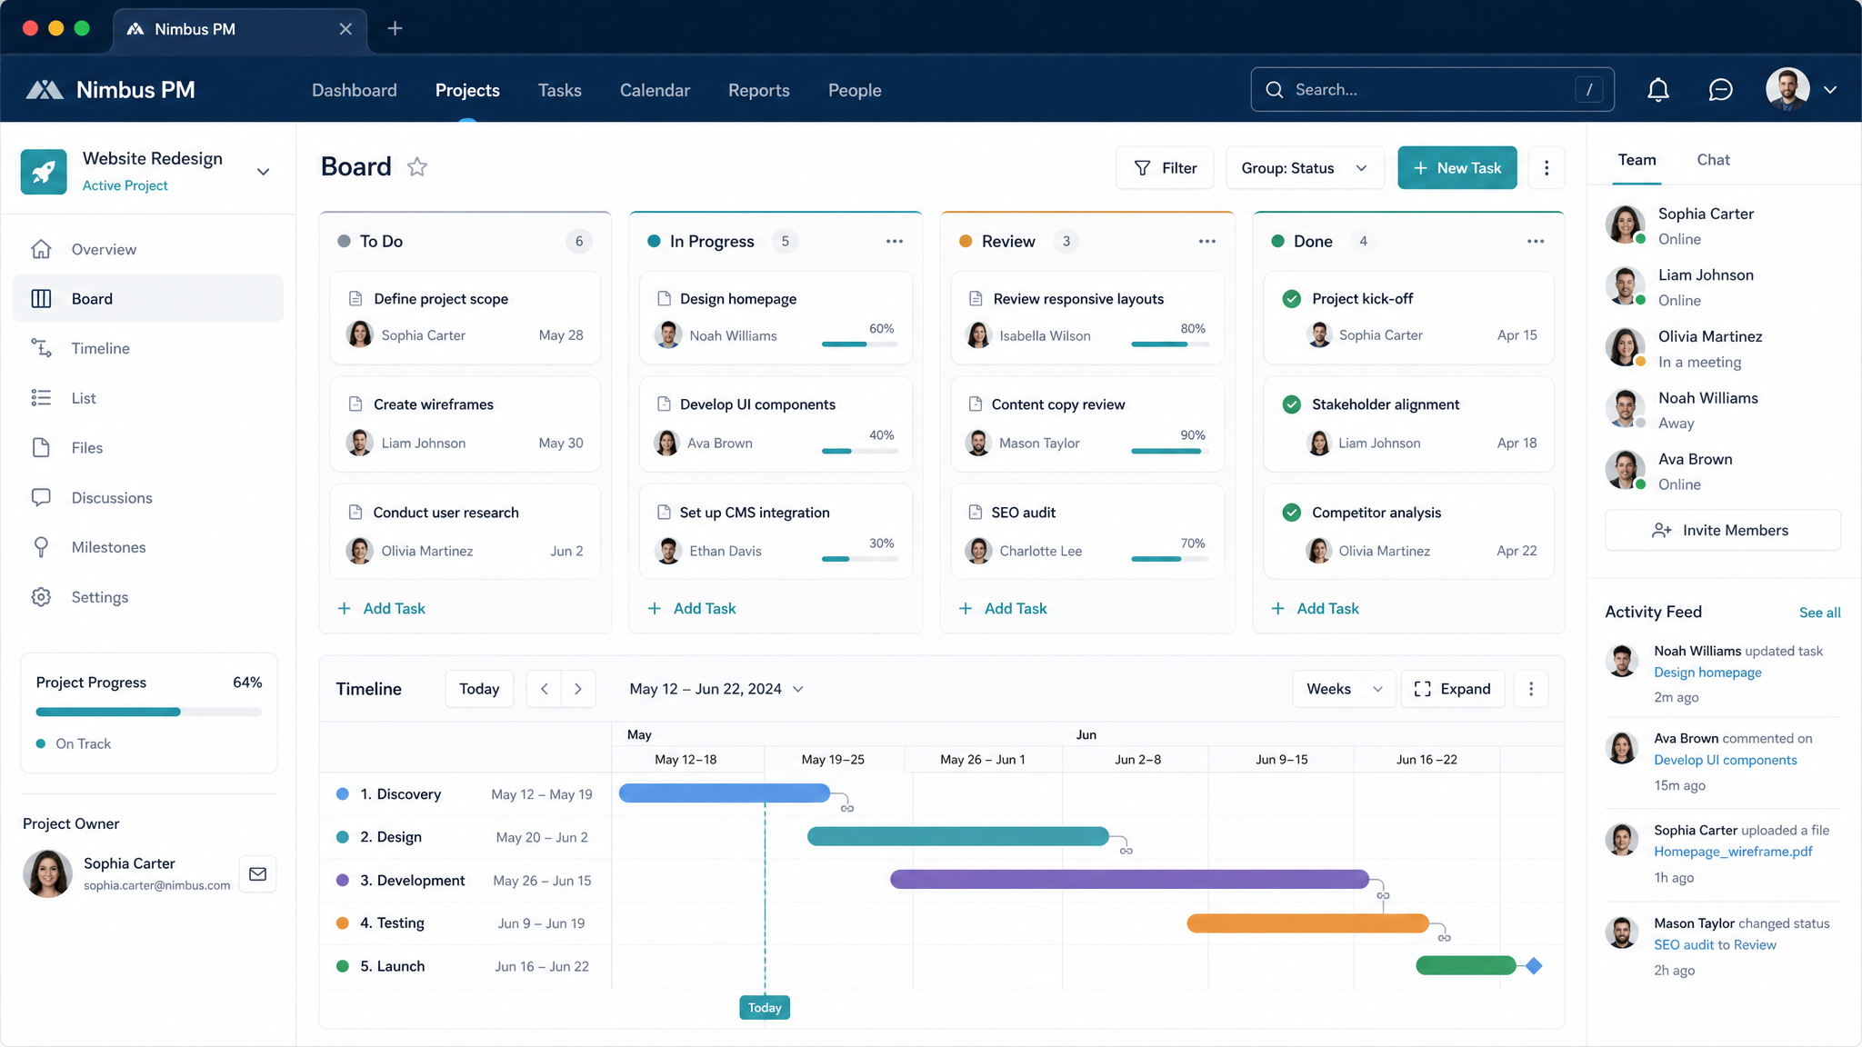Click dependency link icon after Discovery bar

(x=847, y=808)
